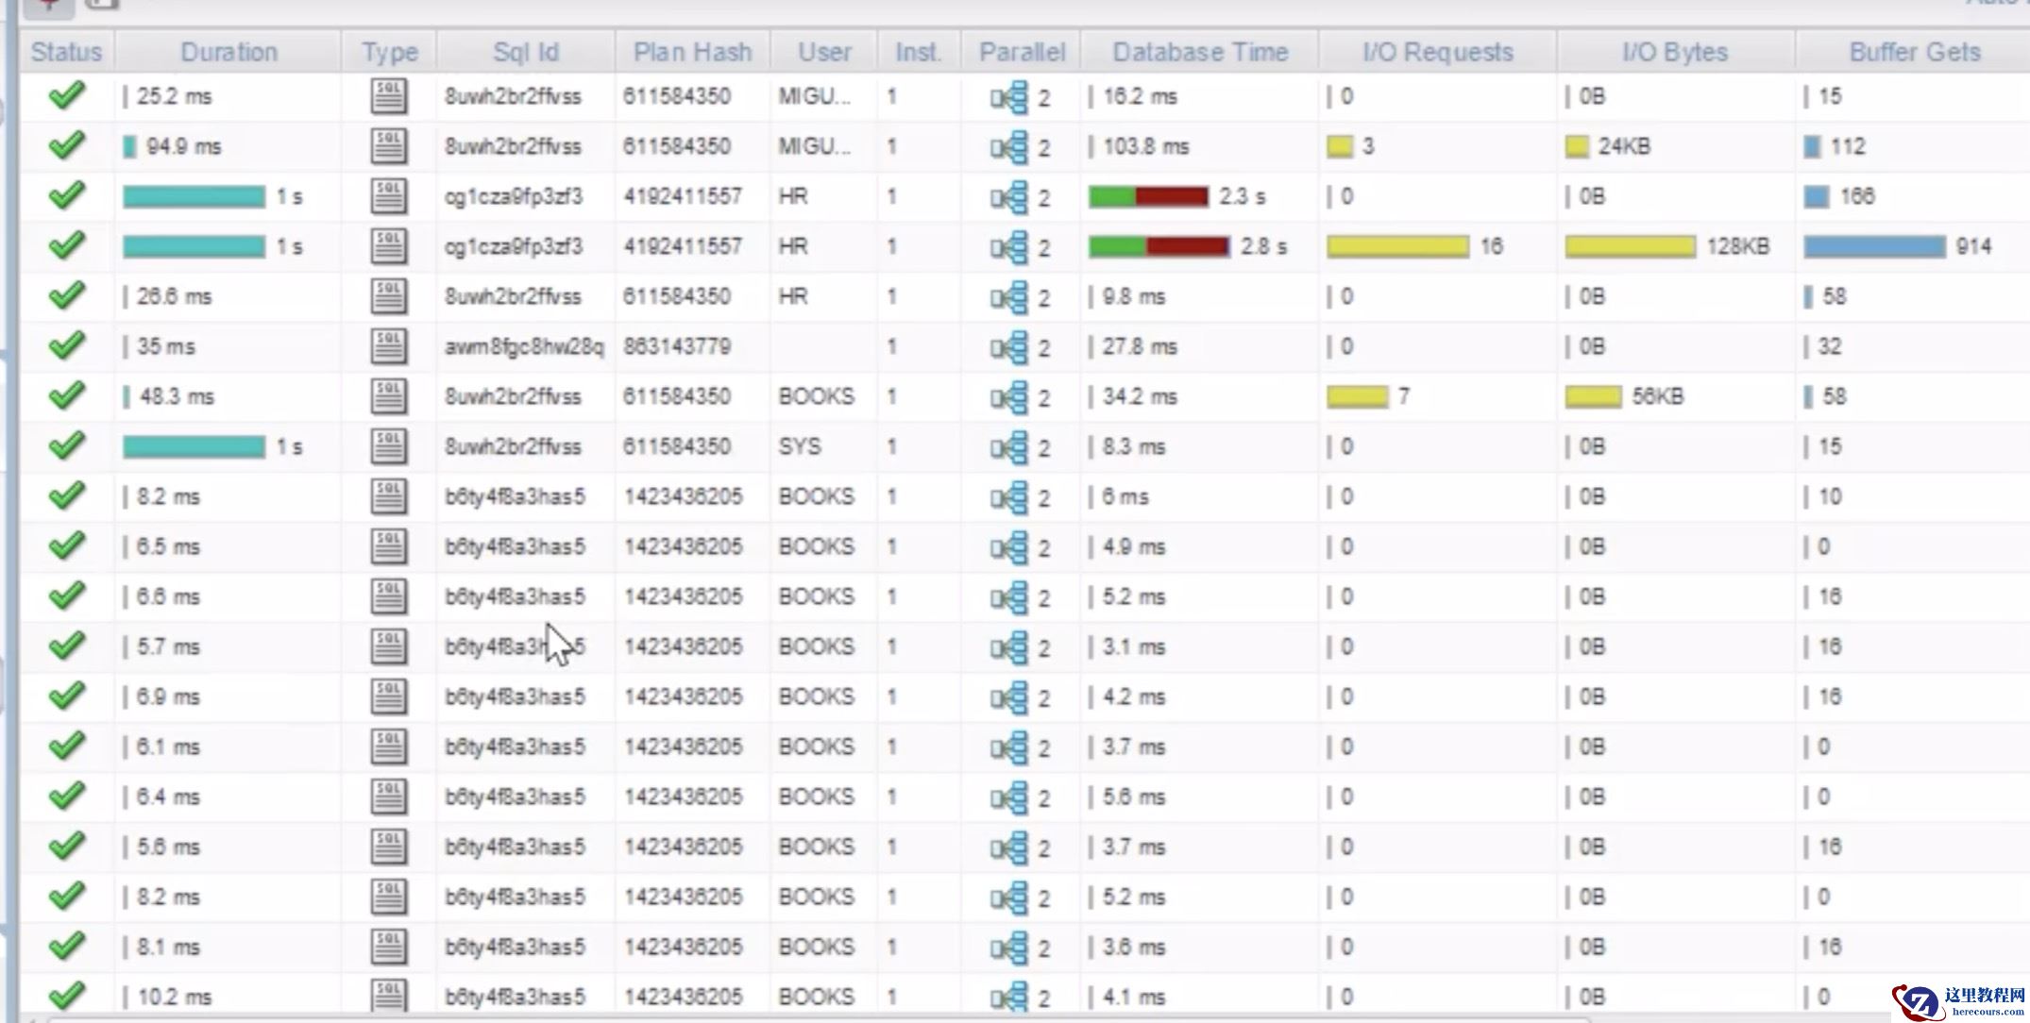2030x1023 pixels.
Task: Click parallel icon in the SYS user row
Action: (1008, 447)
